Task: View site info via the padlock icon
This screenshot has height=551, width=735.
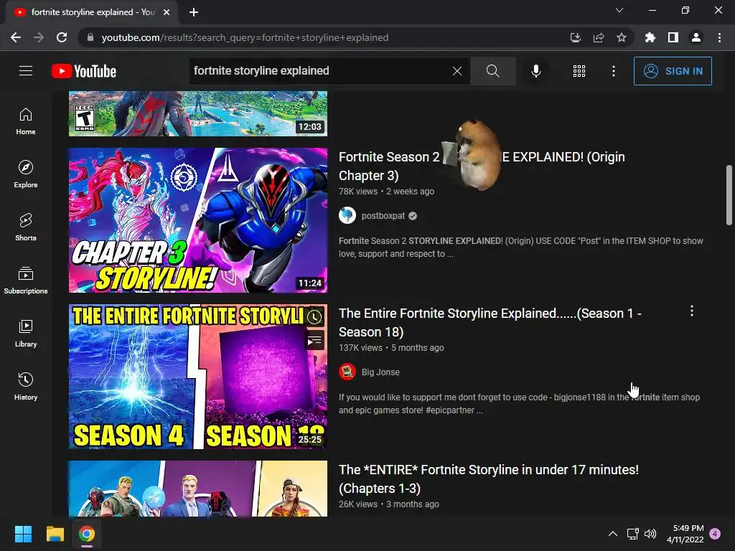Action: coord(90,37)
